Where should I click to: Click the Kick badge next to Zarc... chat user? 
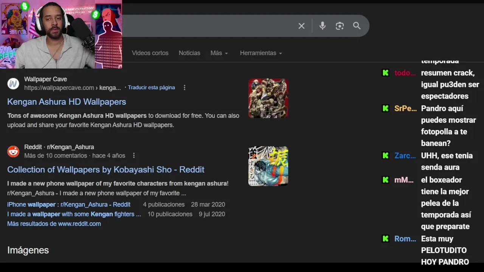pyautogui.click(x=386, y=156)
